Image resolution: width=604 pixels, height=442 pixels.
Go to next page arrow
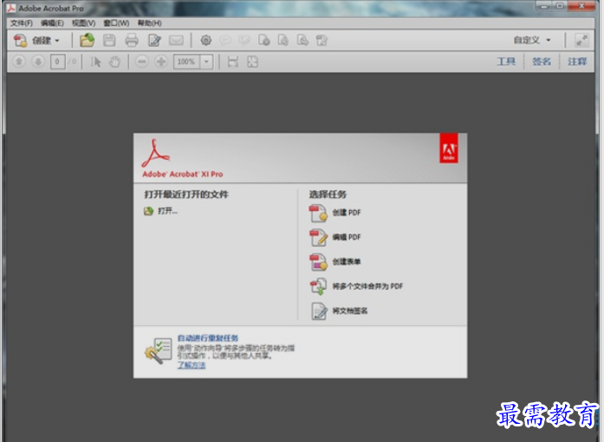click(38, 61)
